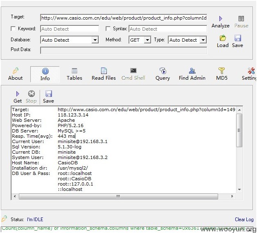Click the root::localhost entry

[75, 173]
